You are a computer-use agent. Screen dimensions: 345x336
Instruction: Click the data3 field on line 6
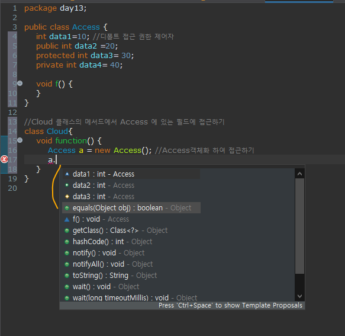(102, 55)
